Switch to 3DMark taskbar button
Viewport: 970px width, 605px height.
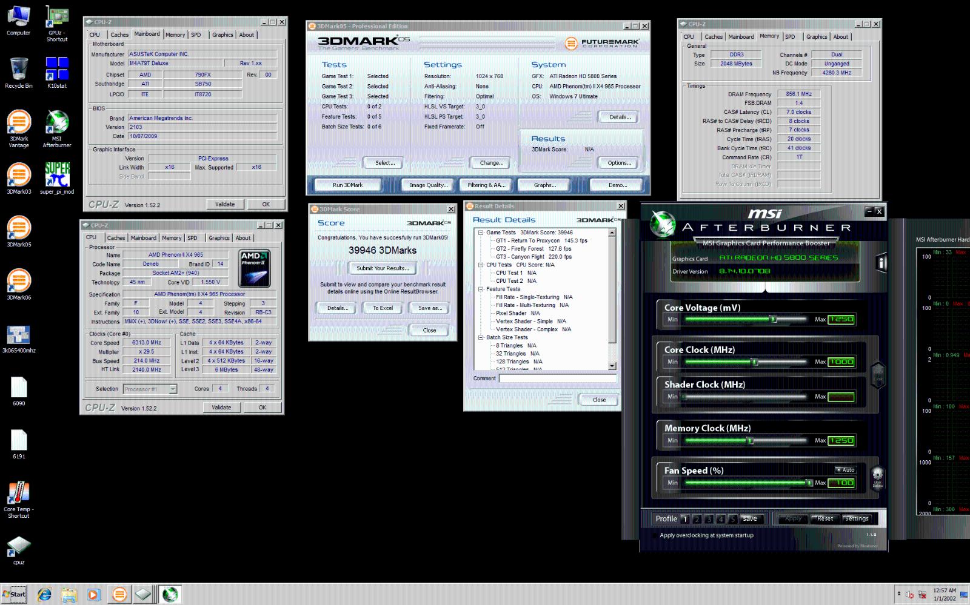pyautogui.click(x=119, y=595)
